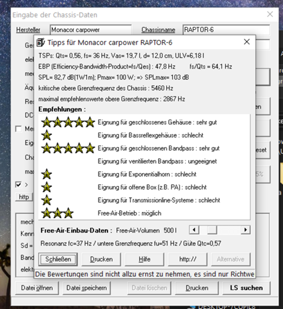The height and width of the screenshot is (309, 283).
Task: Click the single star for offene Box
Action: coord(46,187)
